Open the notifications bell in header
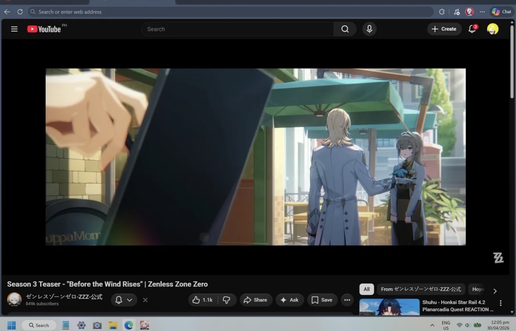 coord(472,29)
